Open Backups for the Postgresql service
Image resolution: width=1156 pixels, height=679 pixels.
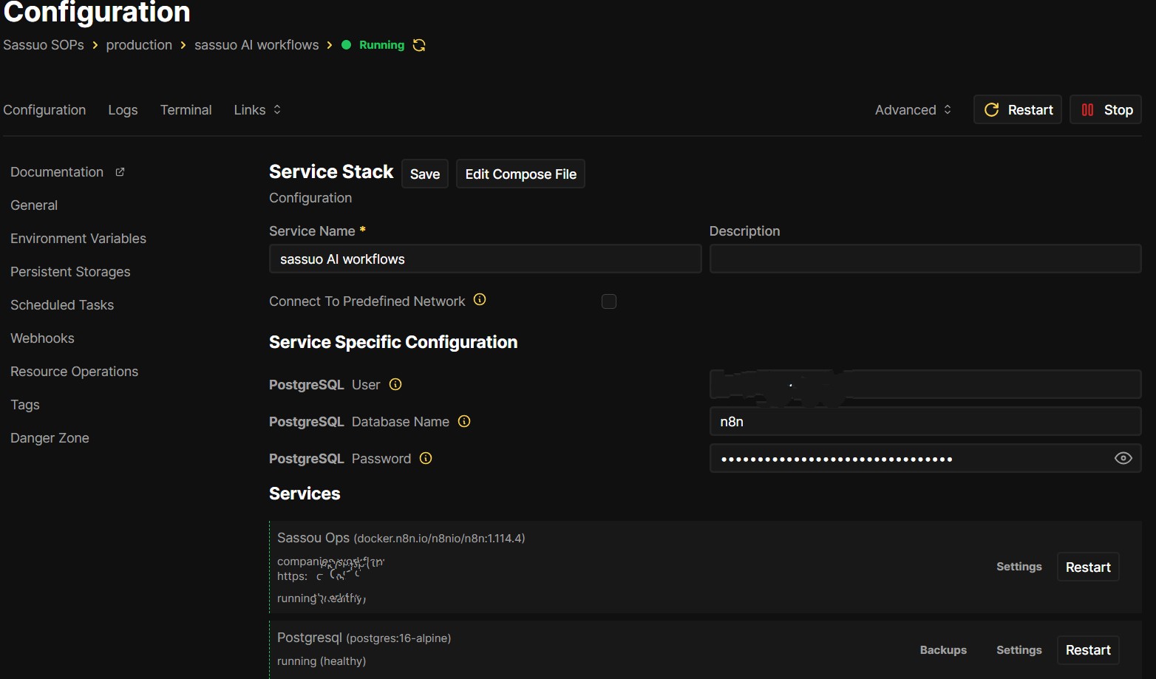coord(943,650)
